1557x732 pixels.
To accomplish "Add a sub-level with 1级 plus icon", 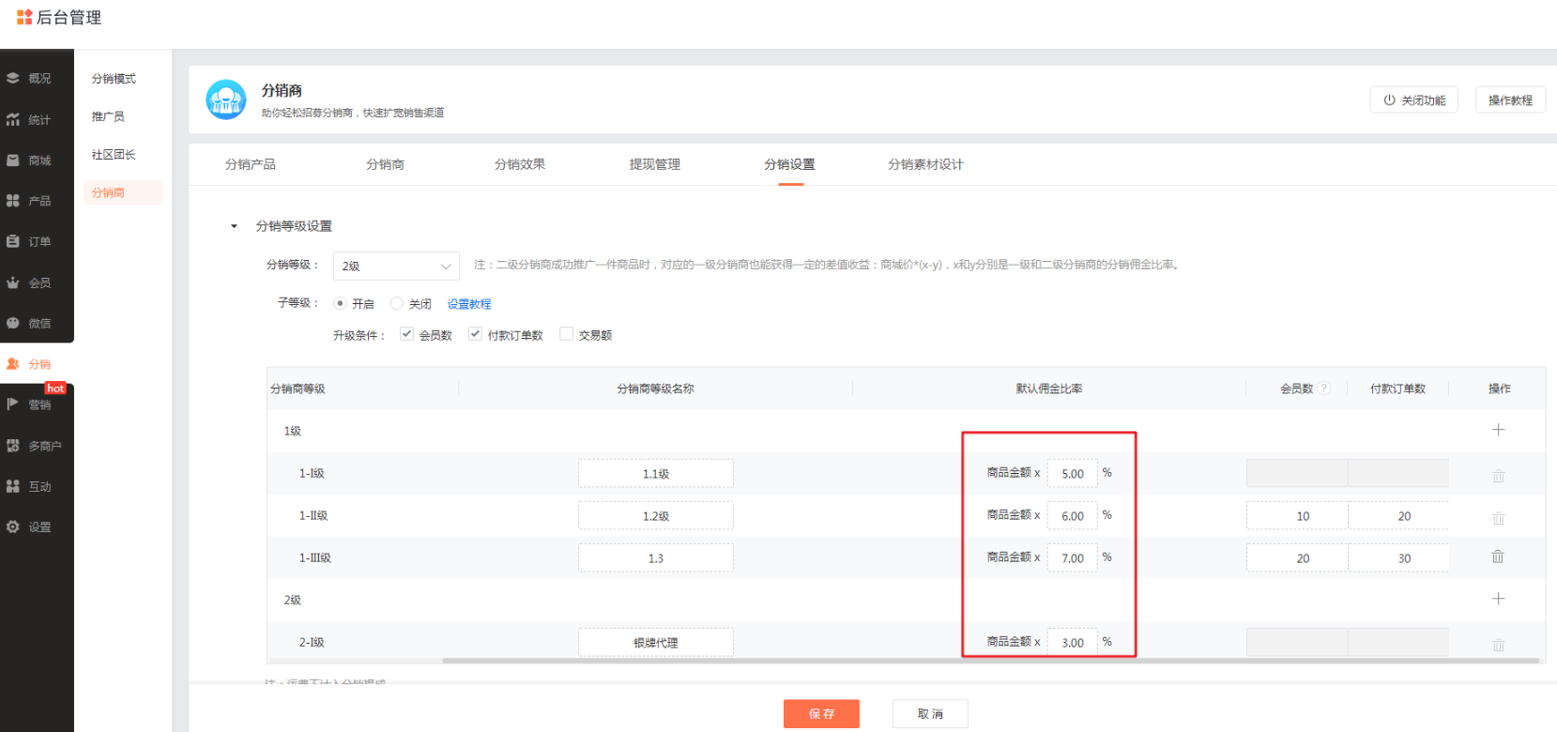I will coord(1498,430).
